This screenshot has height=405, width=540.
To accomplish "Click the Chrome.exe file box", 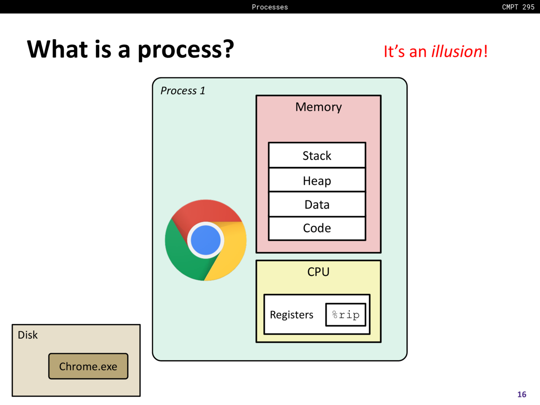I will 88,366.
